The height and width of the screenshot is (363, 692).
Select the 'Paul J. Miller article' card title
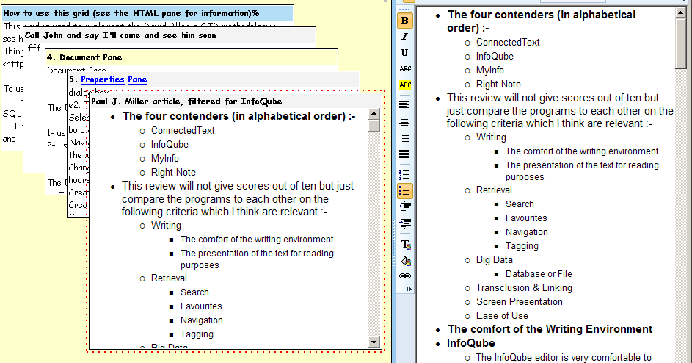tap(236, 101)
